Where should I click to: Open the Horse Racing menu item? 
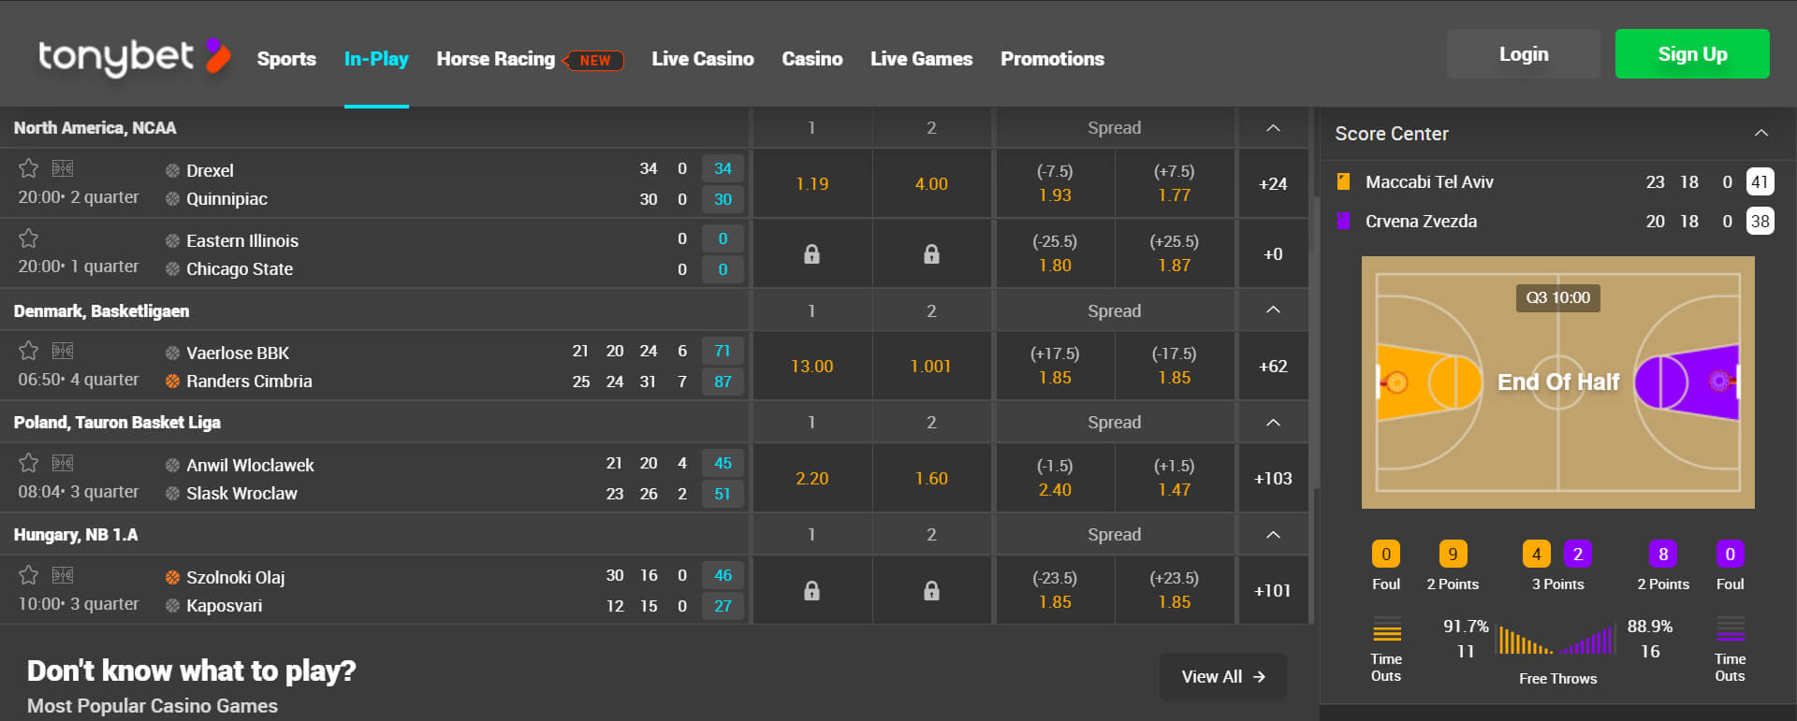click(496, 58)
